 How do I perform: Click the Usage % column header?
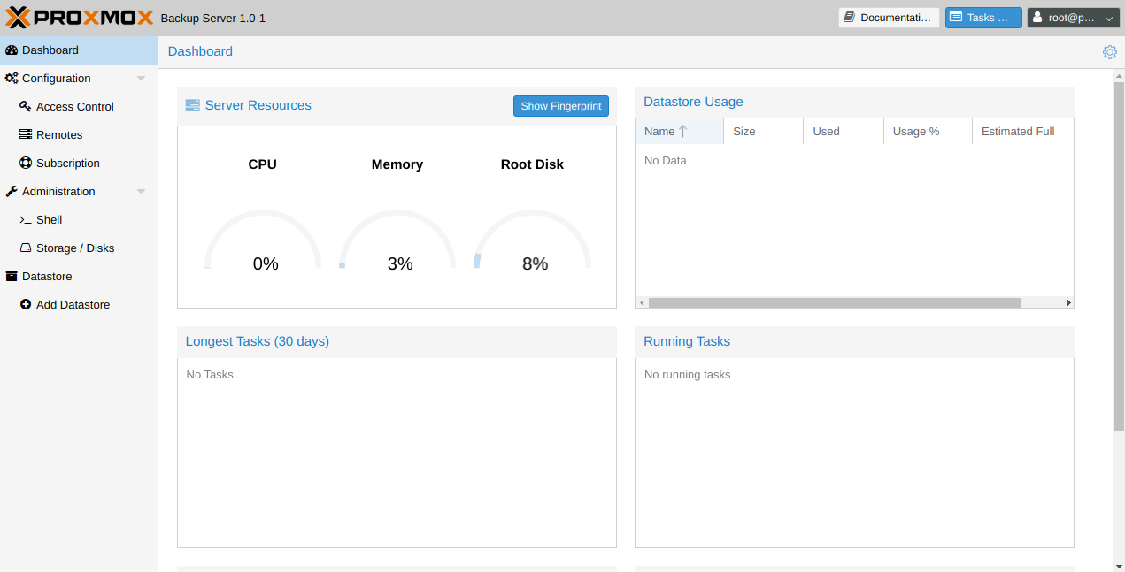coord(927,131)
